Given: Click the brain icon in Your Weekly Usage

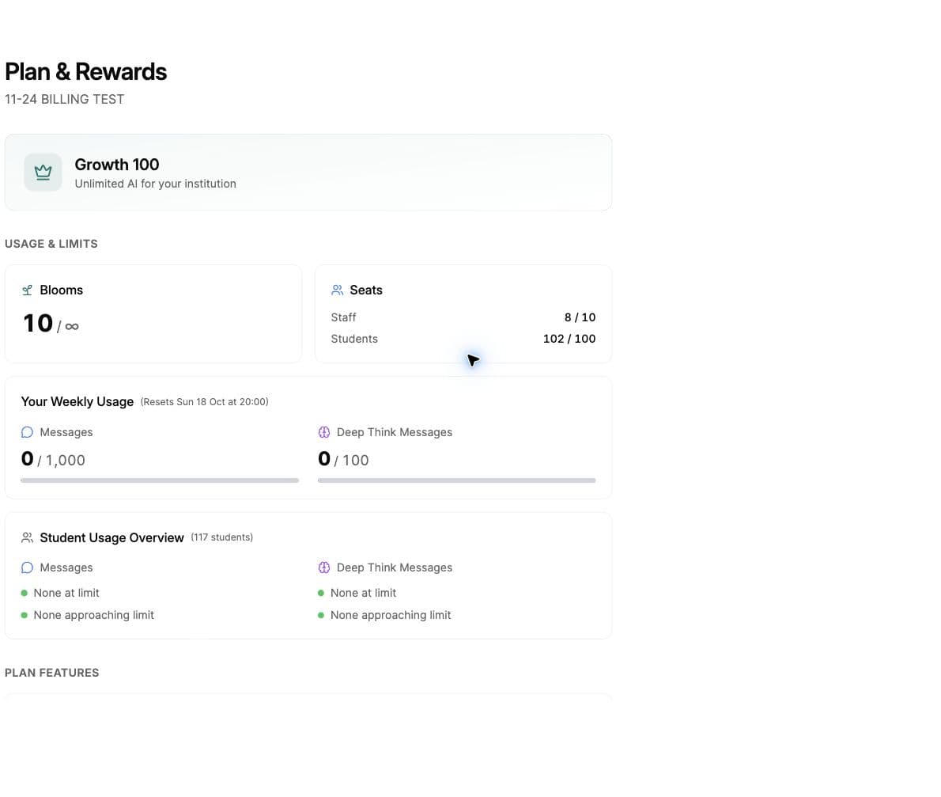Looking at the screenshot, I should (x=324, y=432).
